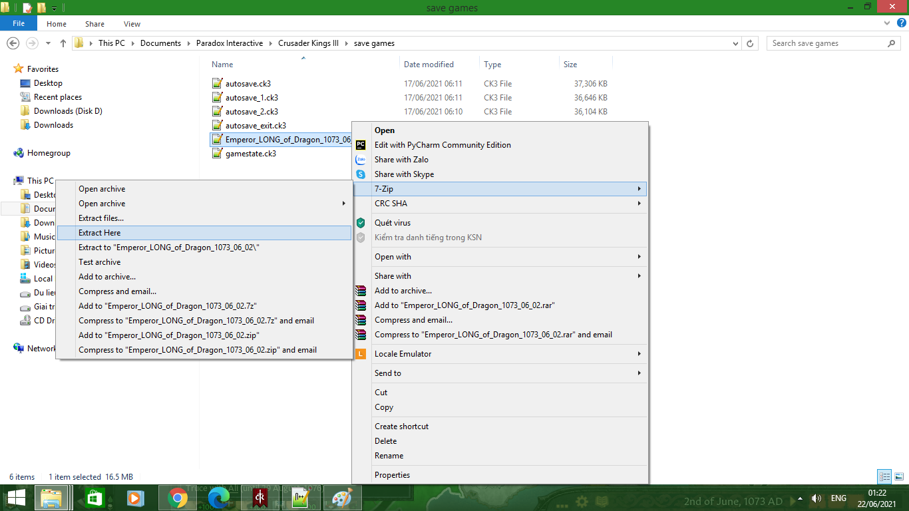Add to Emperor_LONG_of_Dragon_1073_06_02.rar

tap(500, 305)
